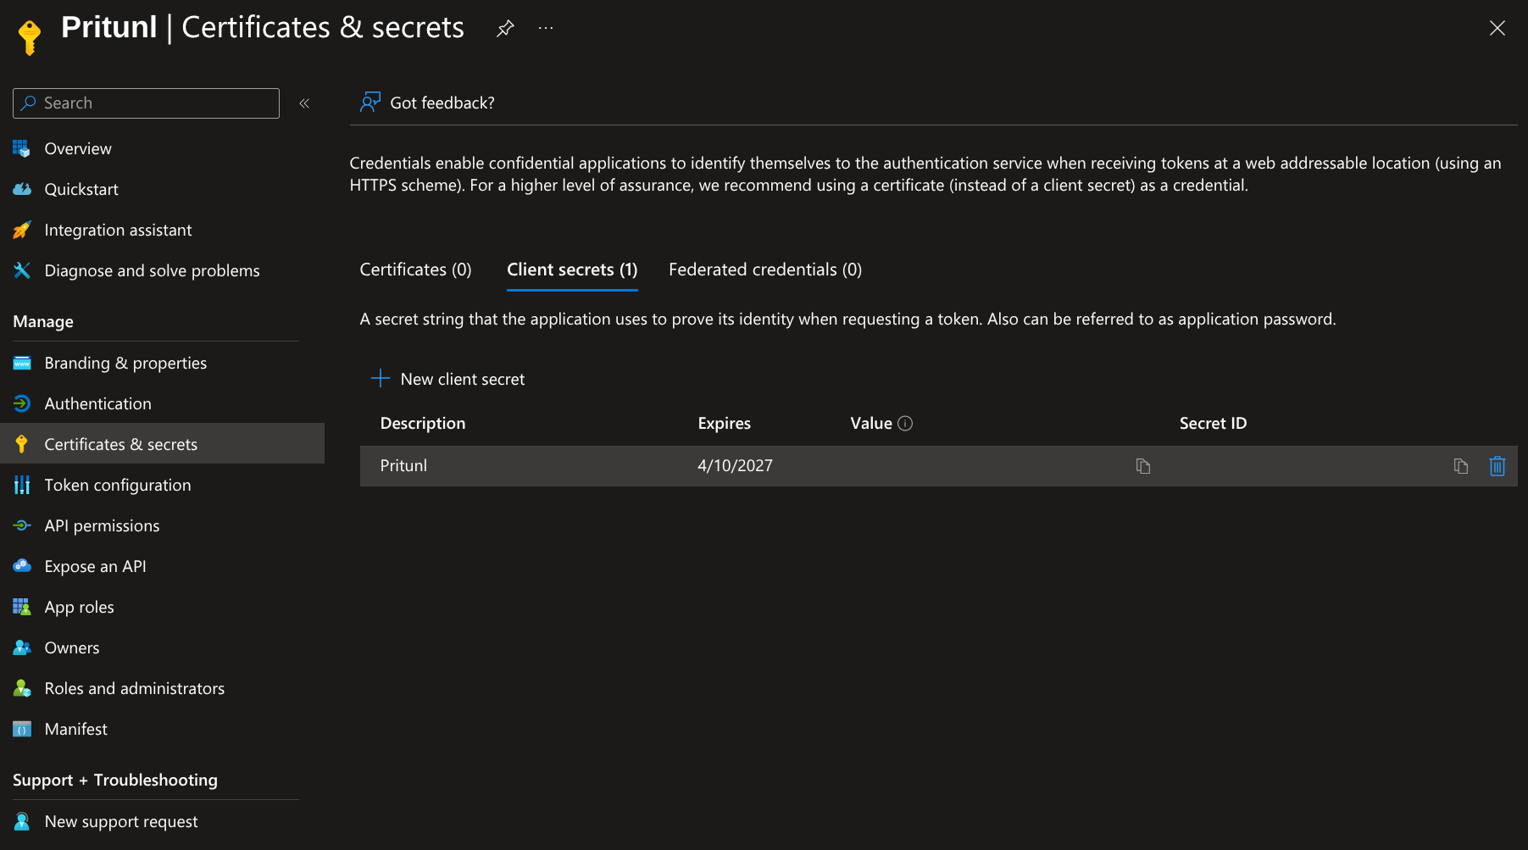This screenshot has height=850, width=1528.
Task: Select the Client secrets (1) tab
Action: click(x=572, y=269)
